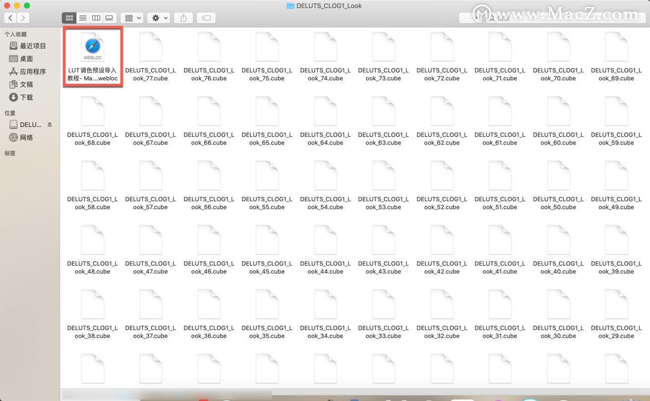Click filename text DELUTS_CLOG1_Look_55.cube
This screenshot has height=401, width=650.
267,203
